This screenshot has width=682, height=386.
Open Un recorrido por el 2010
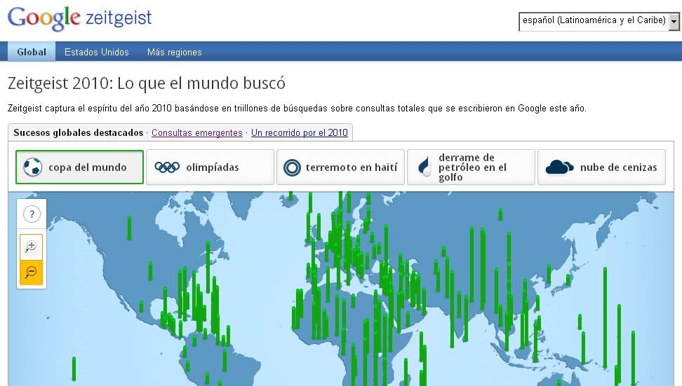click(300, 132)
